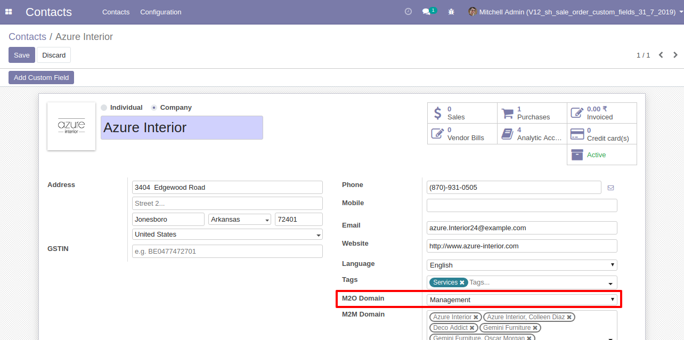Image resolution: width=684 pixels, height=340 pixels.
Task: Toggle the Active archive button
Action: (x=602, y=155)
